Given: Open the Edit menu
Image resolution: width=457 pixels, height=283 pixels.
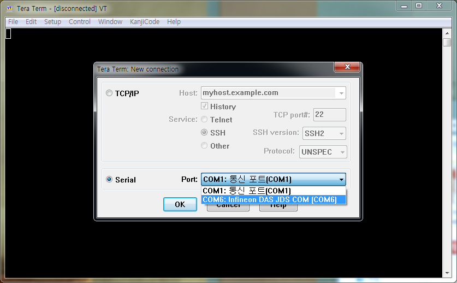Looking at the screenshot, I should (31, 22).
